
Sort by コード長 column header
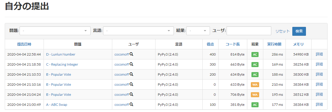233,44
